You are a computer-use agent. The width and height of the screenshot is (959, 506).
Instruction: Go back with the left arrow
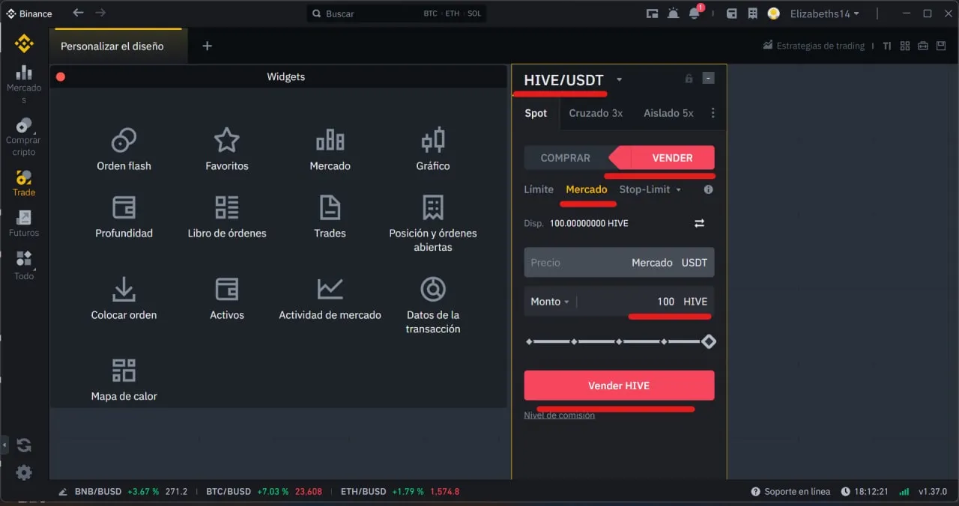[x=78, y=13]
